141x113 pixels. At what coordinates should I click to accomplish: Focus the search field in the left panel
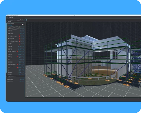click(14, 19)
